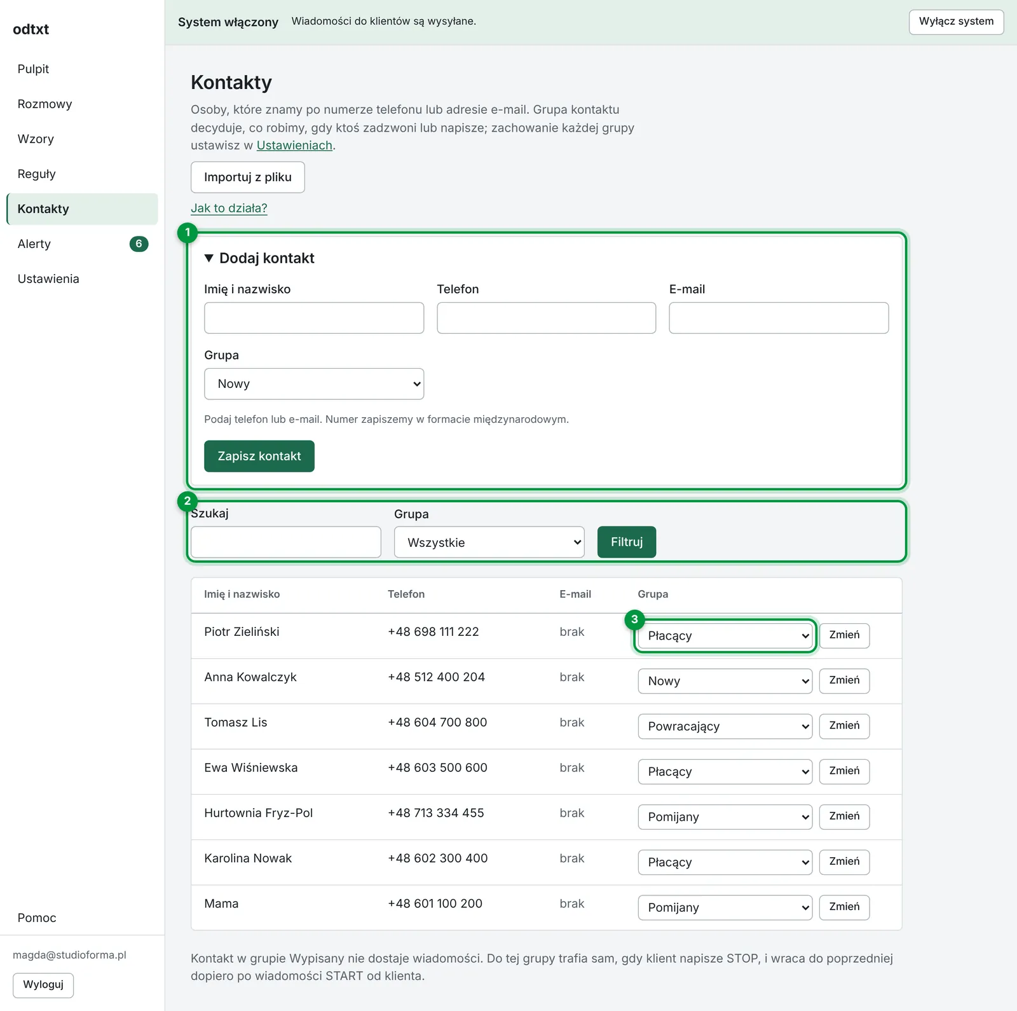Open the Wszystkie group filter dropdown

click(x=489, y=542)
